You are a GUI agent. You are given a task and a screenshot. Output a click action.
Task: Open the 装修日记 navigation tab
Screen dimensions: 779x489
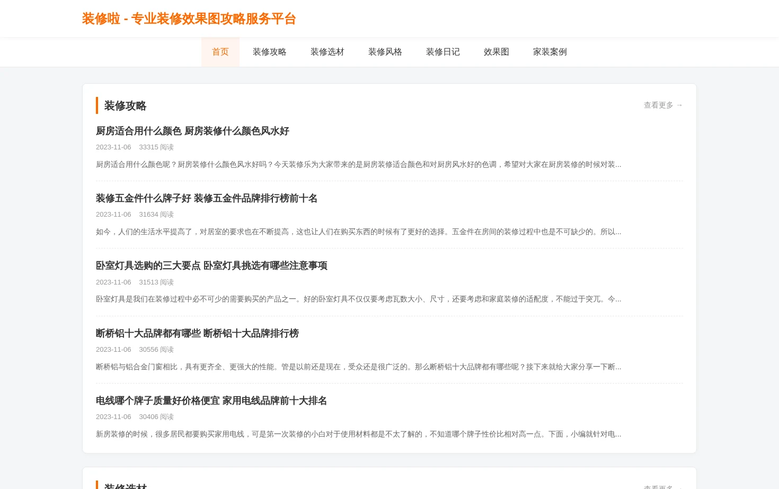443,52
